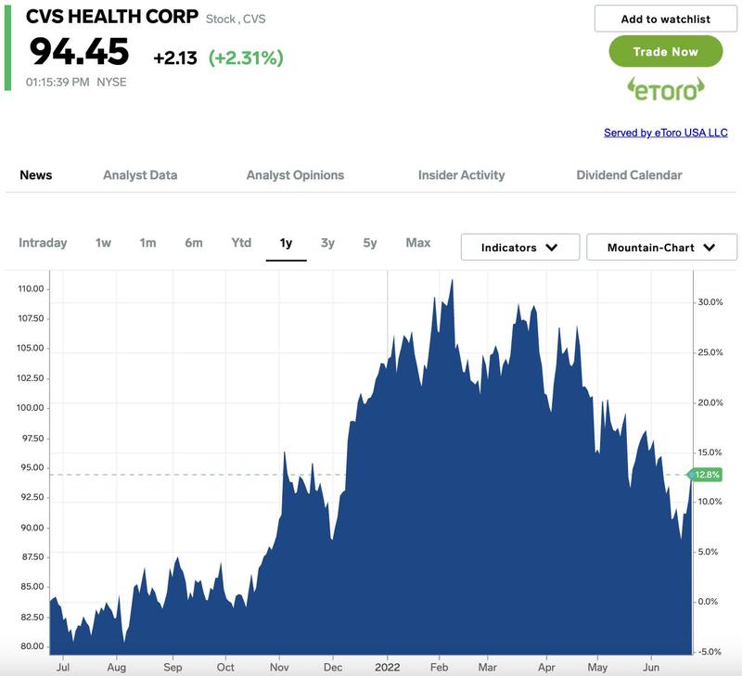Image resolution: width=742 pixels, height=676 pixels.
Task: Click the 2022 label on the time axis
Action: 387,667
